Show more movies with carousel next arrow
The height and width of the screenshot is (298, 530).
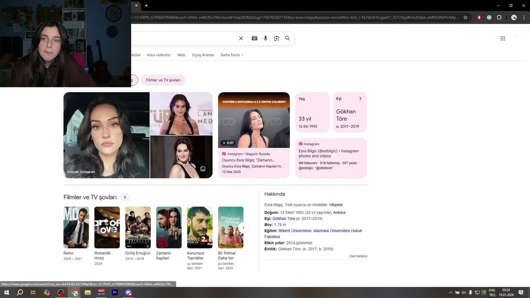(x=244, y=228)
